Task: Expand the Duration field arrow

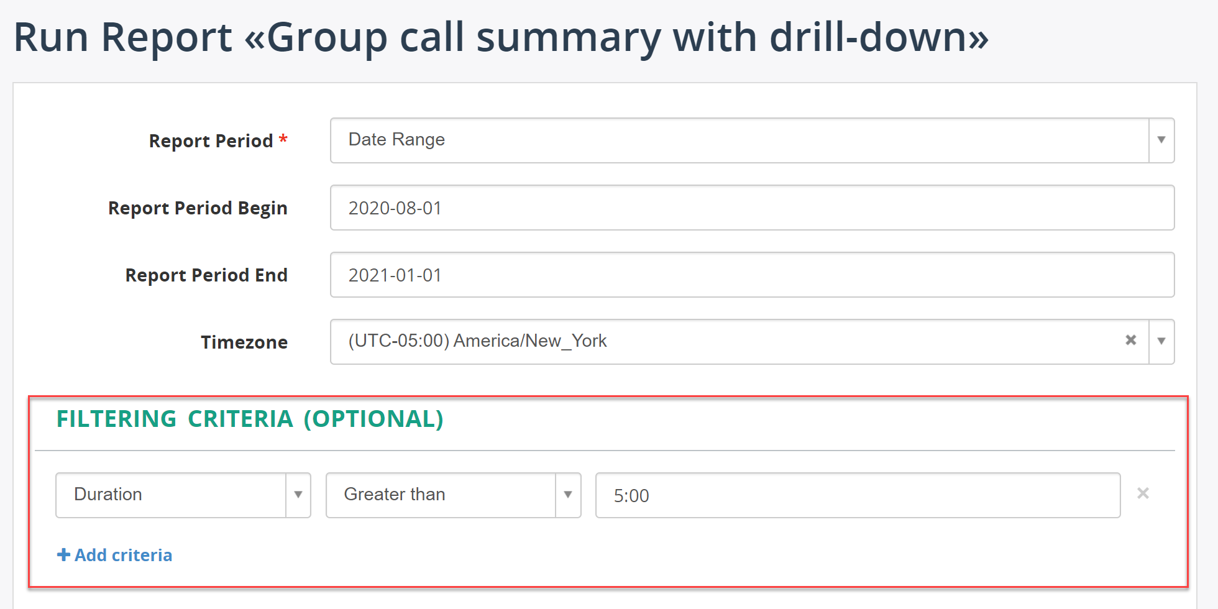Action: pos(298,495)
